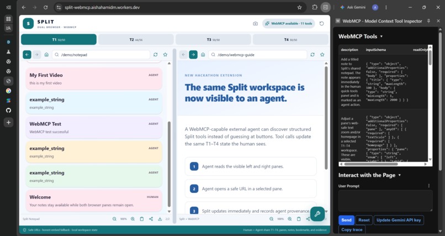Click the right pane /demo/webmcp-guide address field
The width and height of the screenshot is (445, 236).
click(x=258, y=55)
